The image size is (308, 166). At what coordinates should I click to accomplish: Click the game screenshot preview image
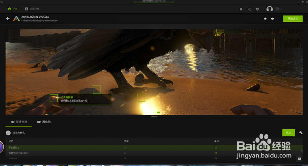tap(154, 72)
